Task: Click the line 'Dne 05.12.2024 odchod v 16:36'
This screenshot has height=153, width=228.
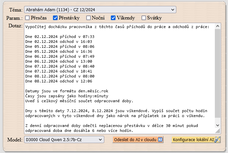Action: 59,51
